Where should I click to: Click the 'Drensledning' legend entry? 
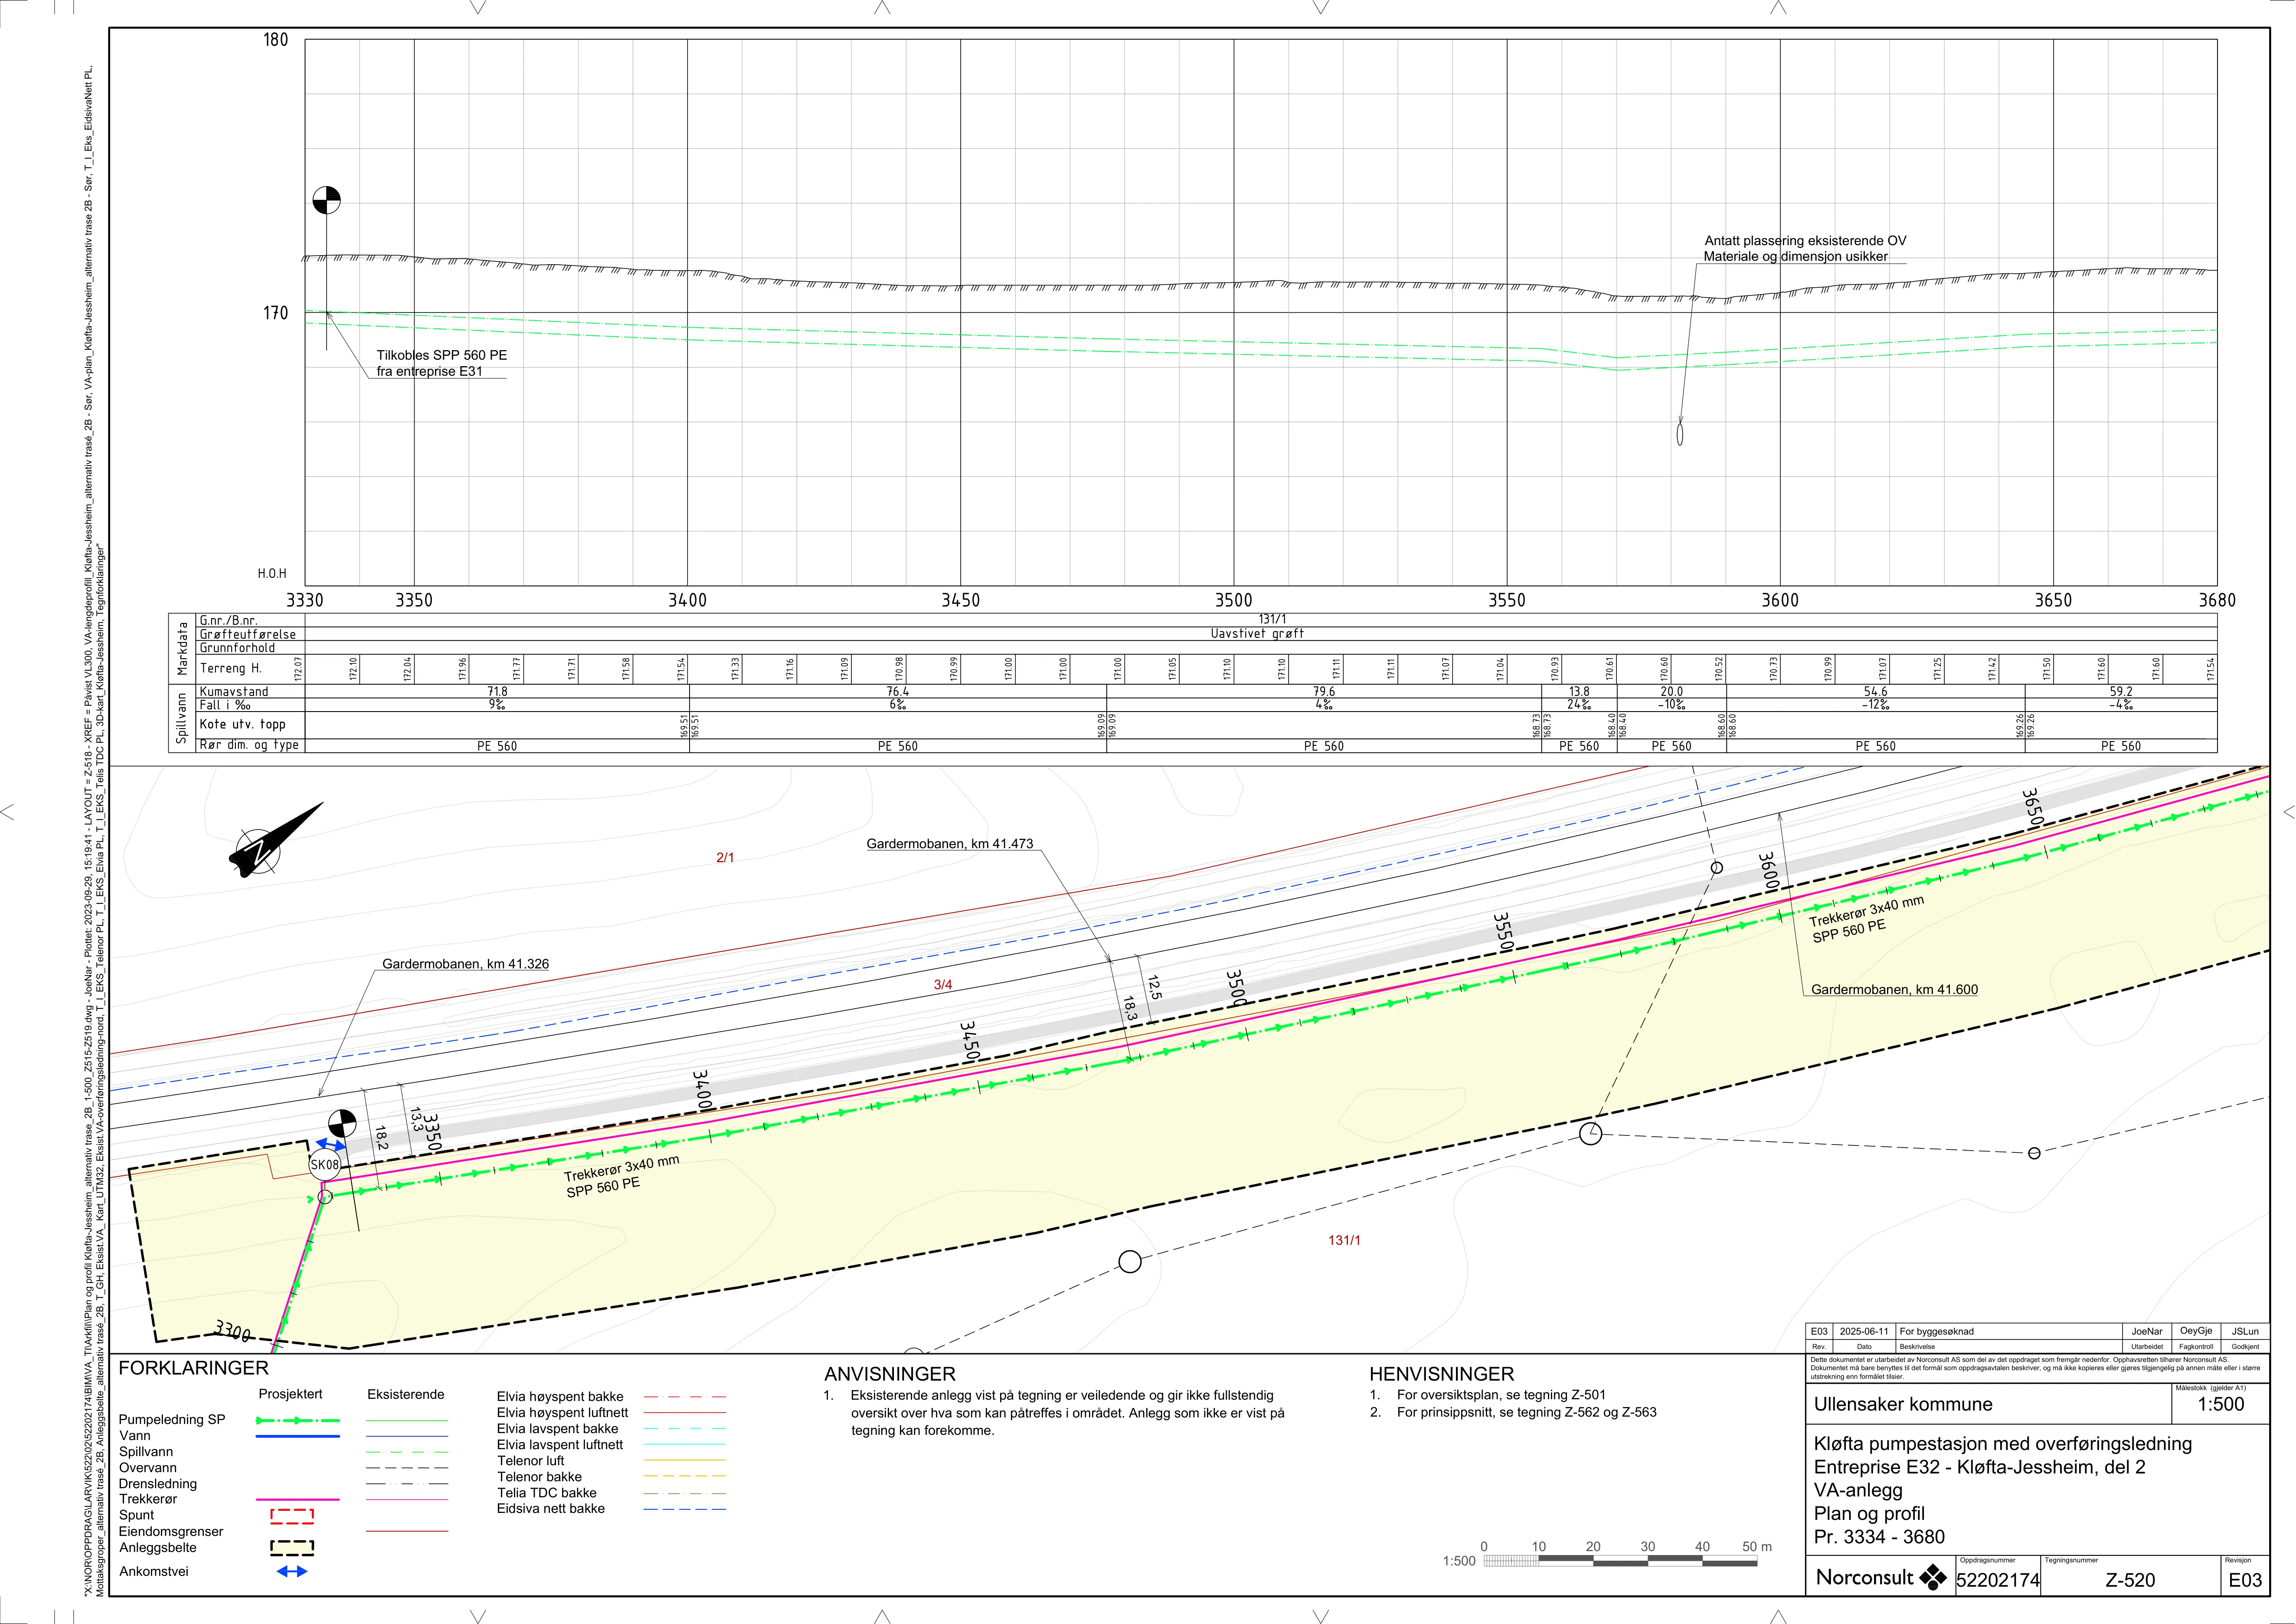158,1484
